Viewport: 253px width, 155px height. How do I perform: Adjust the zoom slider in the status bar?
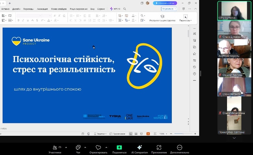point(183,134)
